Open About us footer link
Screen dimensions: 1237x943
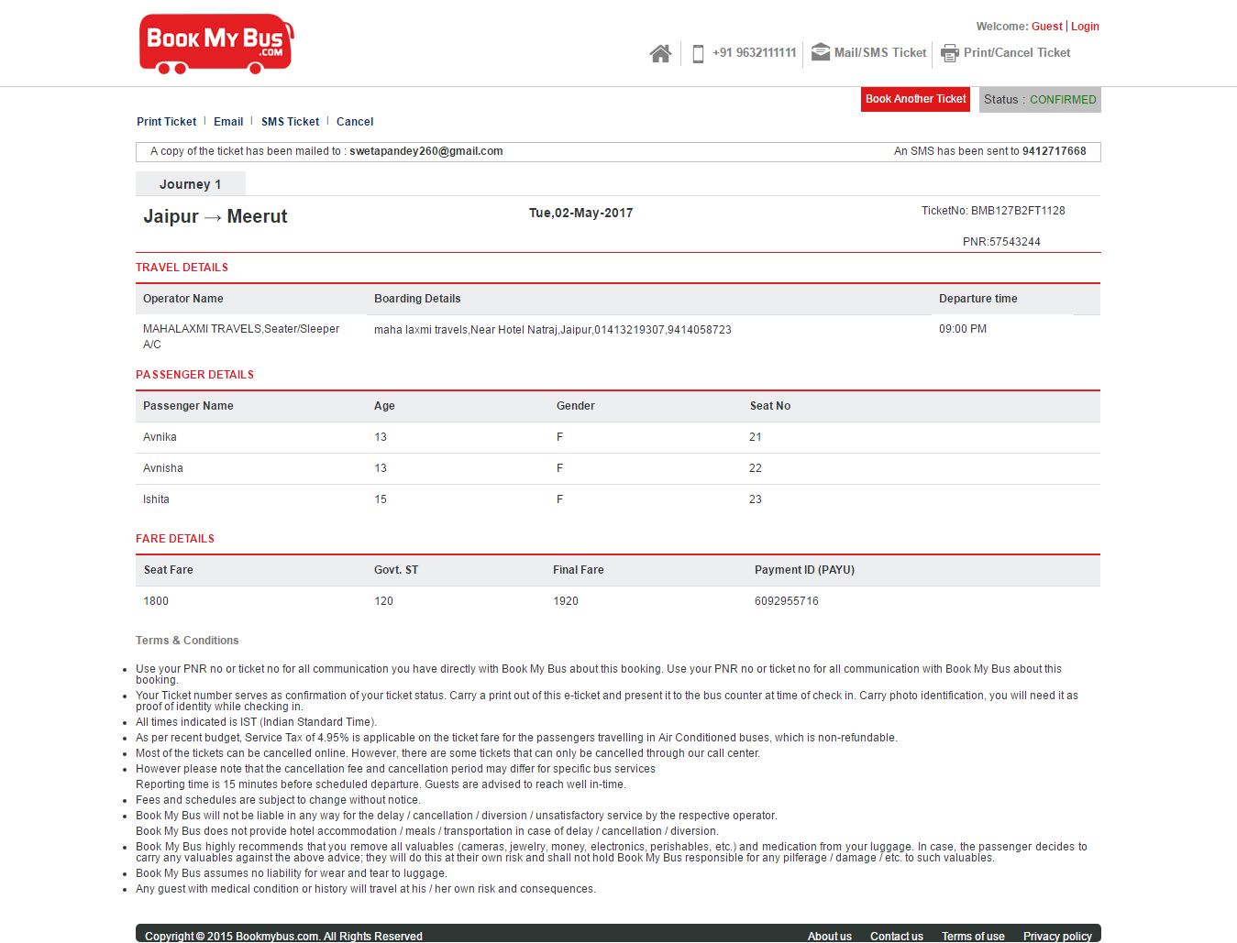[830, 937]
